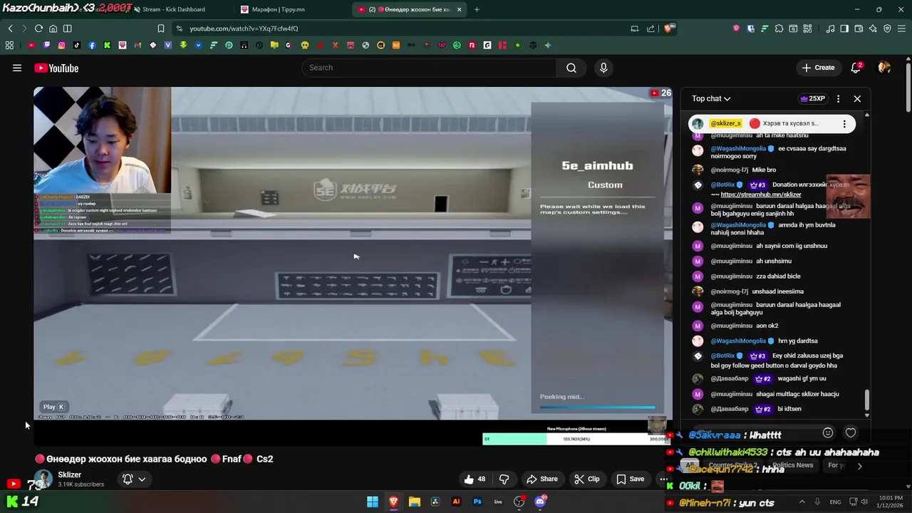Image resolution: width=912 pixels, height=513 pixels.
Task: Focus the YouTube search field
Action: 430,68
